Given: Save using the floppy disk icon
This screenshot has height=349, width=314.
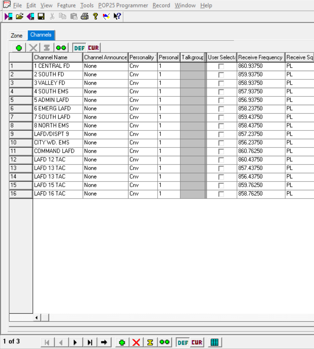Looking at the screenshot, I should tap(41, 17).
